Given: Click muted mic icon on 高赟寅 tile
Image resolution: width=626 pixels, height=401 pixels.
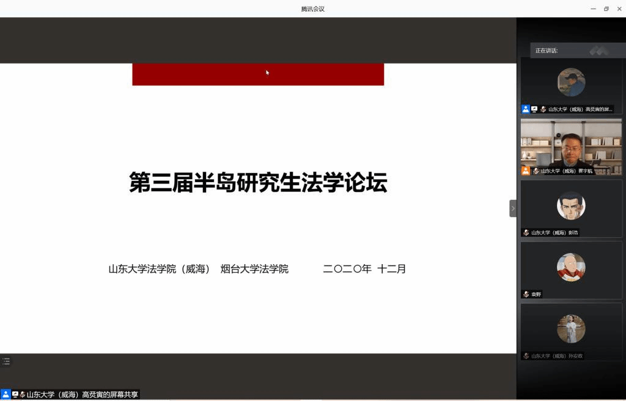Looking at the screenshot, I should click(x=543, y=109).
